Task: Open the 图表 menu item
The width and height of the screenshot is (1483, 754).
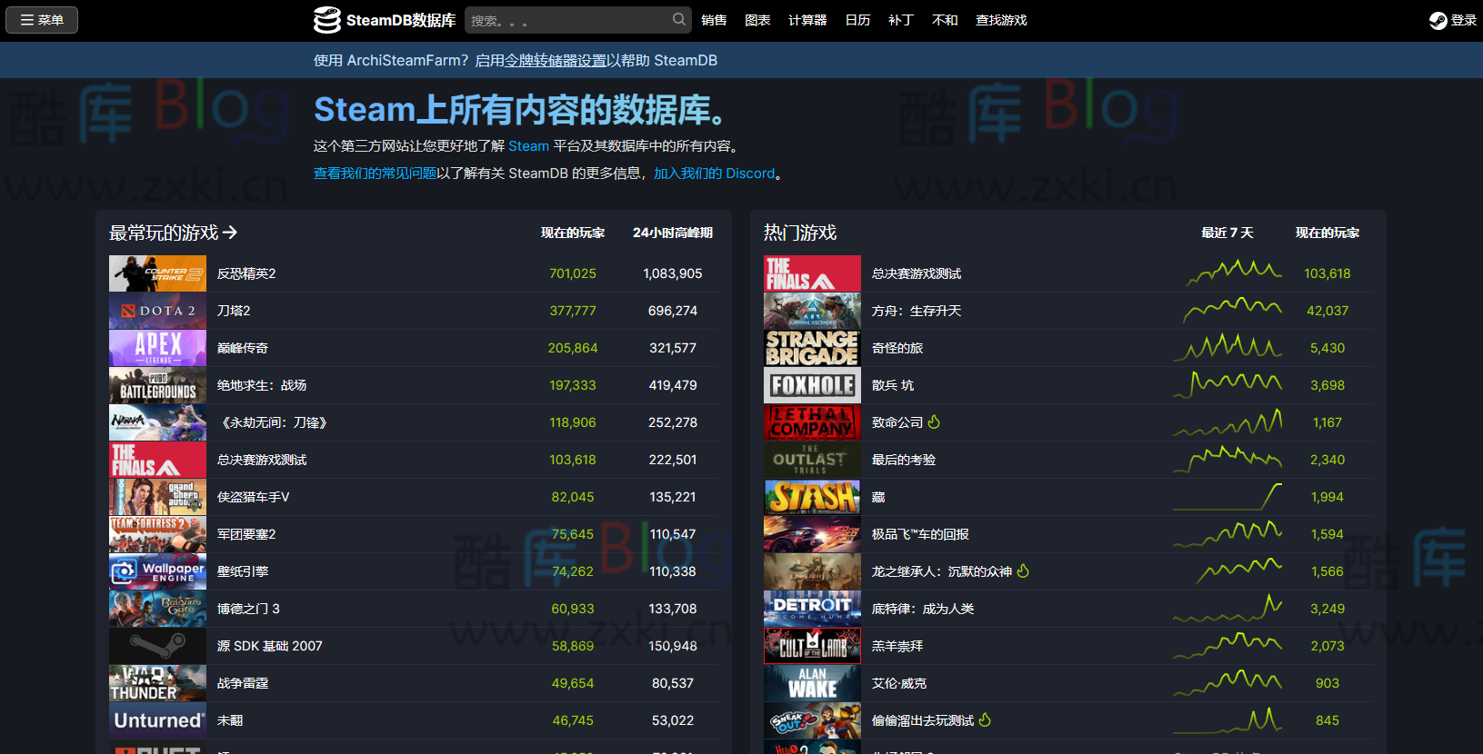Action: tap(757, 20)
